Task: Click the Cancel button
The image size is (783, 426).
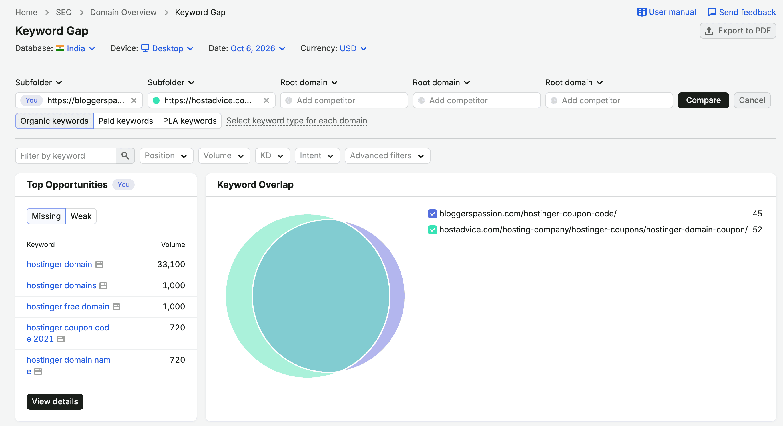Action: click(x=752, y=100)
